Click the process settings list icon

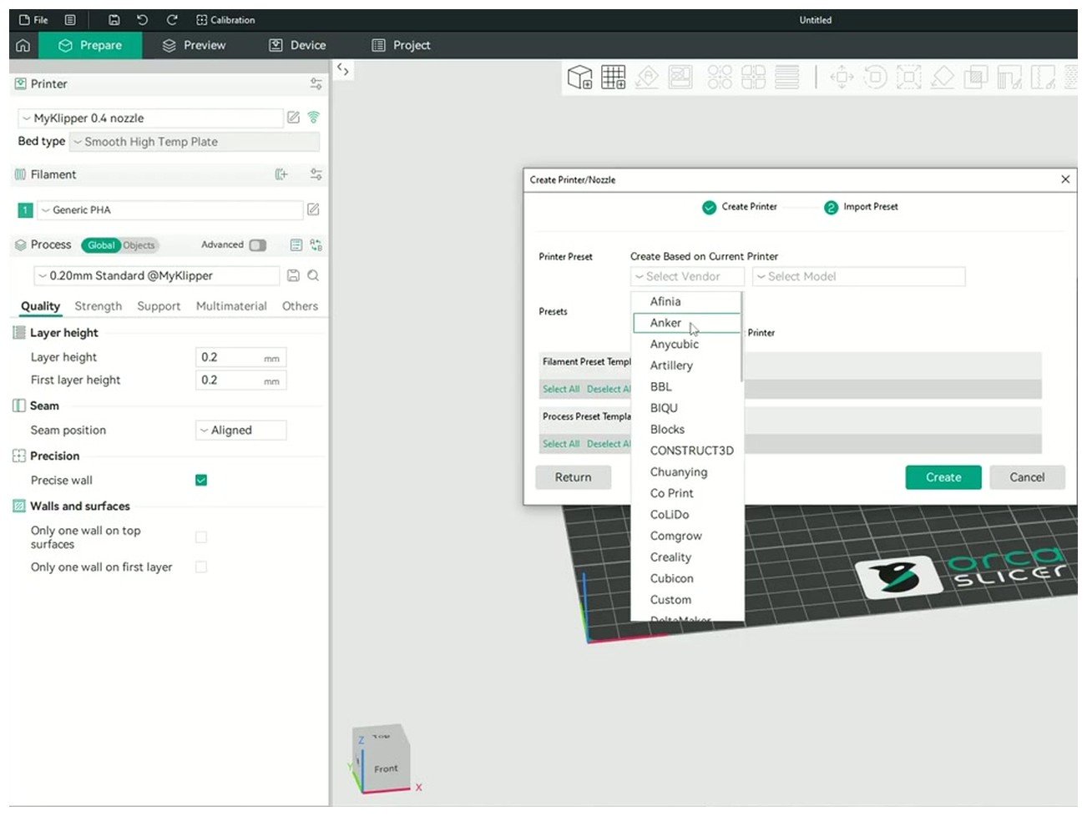click(296, 245)
